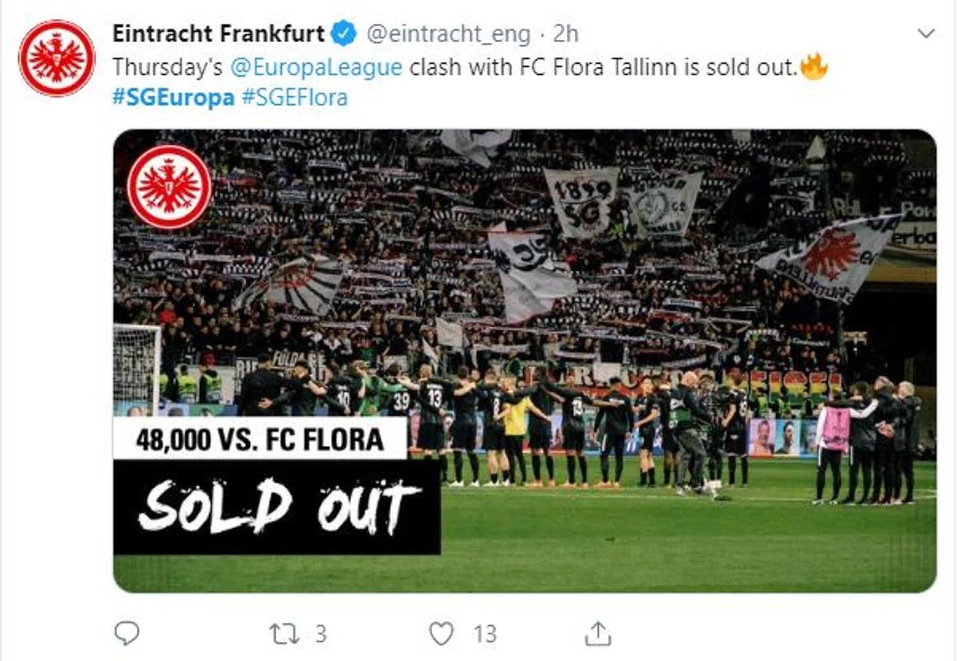Click the retweet count of 3
This screenshot has height=661, width=957.
click(321, 634)
